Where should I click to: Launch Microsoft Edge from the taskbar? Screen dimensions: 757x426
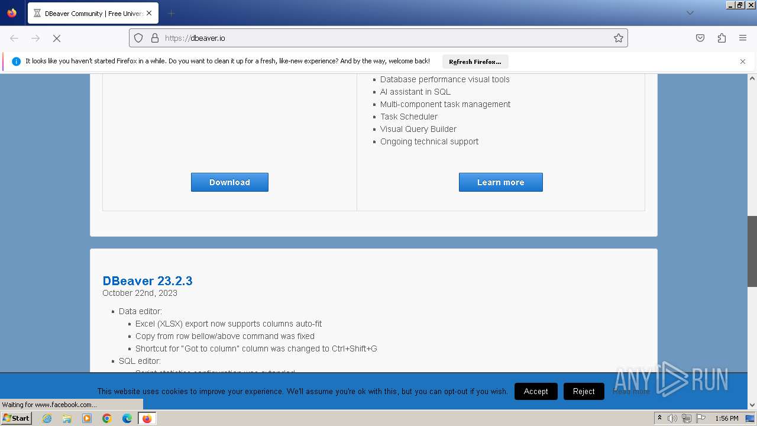coord(127,418)
